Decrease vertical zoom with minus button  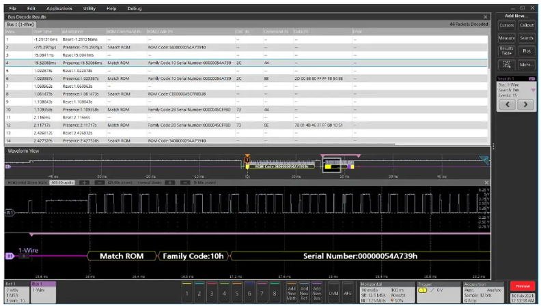point(185,183)
